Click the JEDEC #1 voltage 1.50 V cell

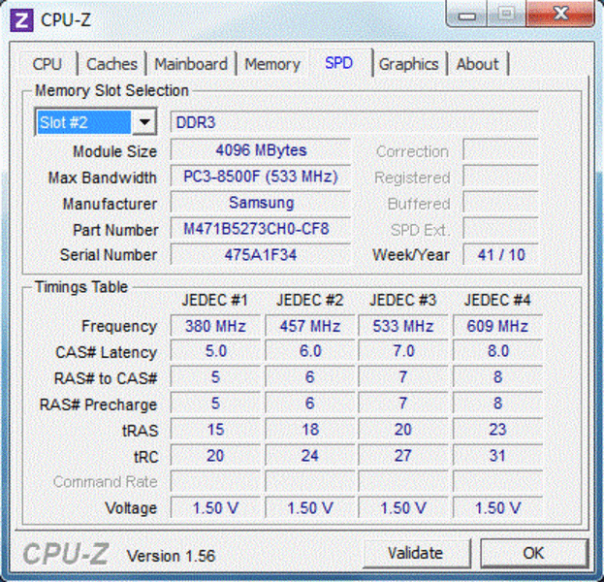point(215,508)
